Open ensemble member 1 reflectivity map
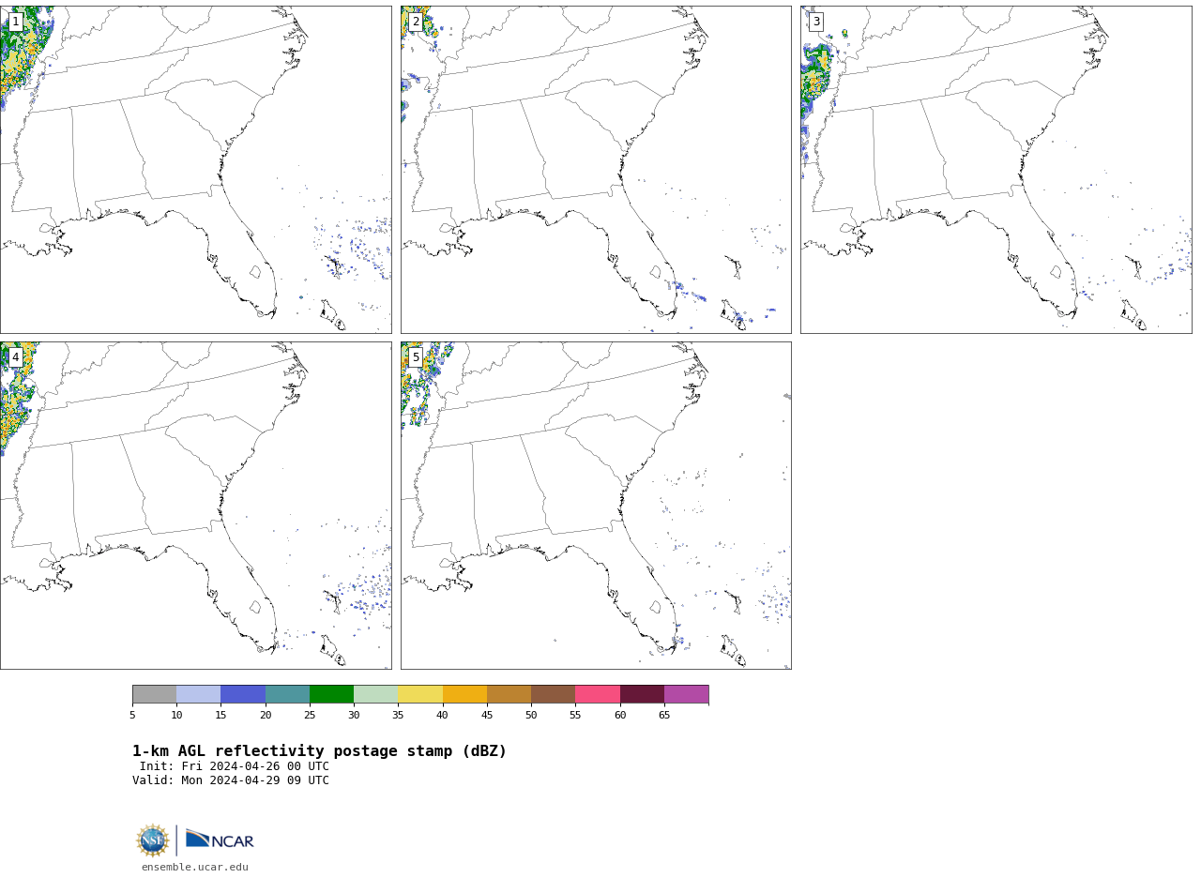This screenshot has height=878, width=1201. click(195, 170)
